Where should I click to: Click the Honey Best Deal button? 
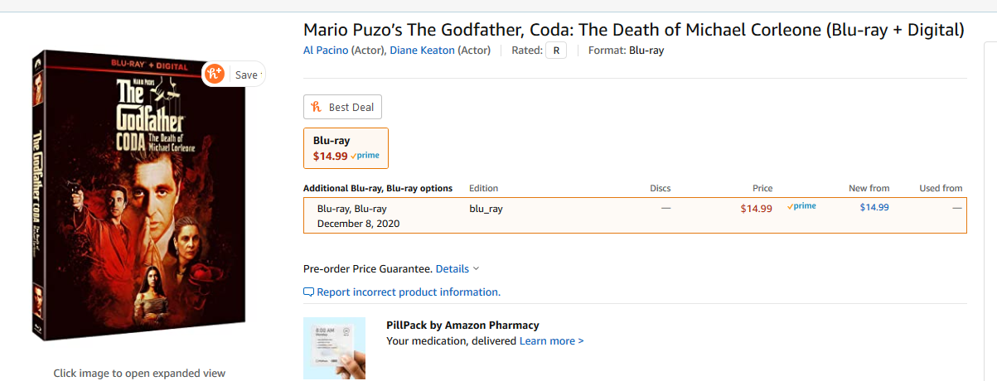[x=342, y=107]
